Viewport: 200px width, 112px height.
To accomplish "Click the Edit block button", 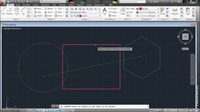I will (130, 12).
